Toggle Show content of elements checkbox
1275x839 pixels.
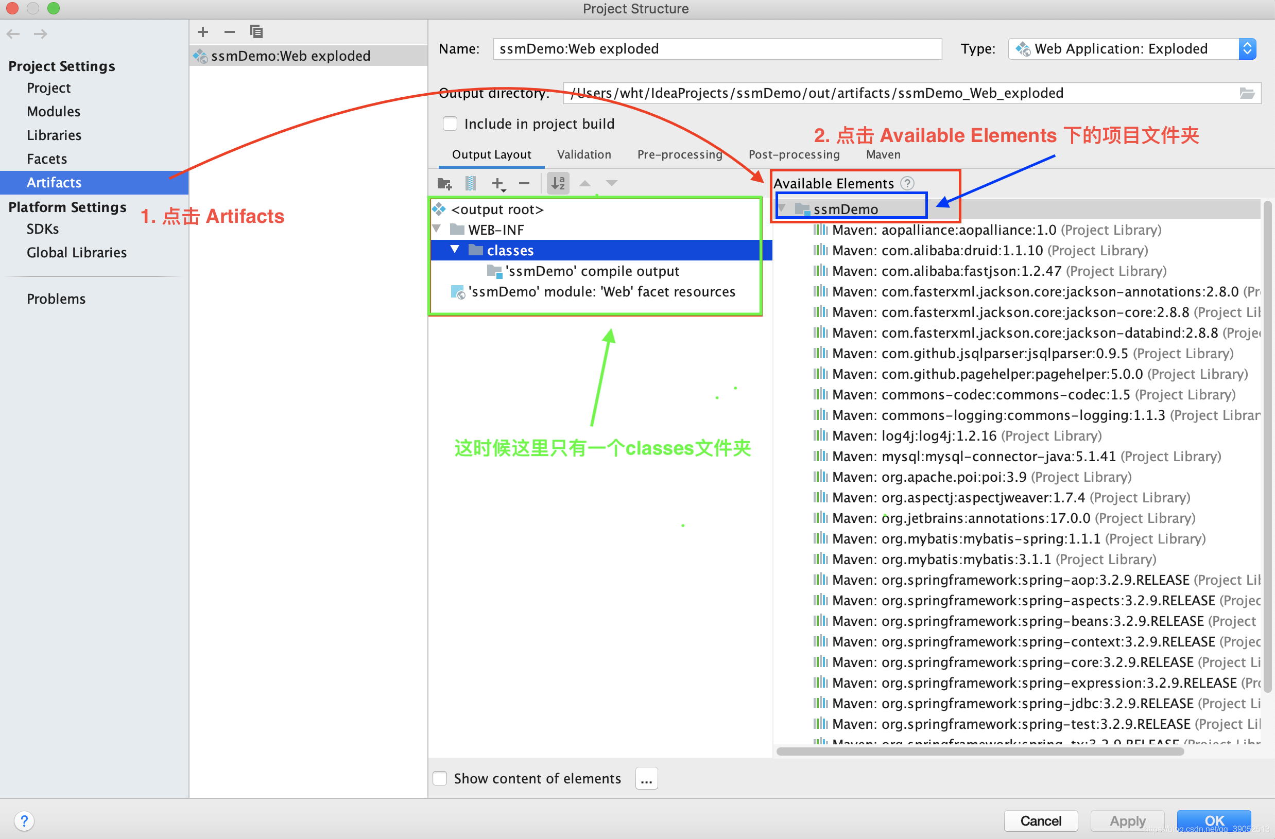[x=440, y=778]
